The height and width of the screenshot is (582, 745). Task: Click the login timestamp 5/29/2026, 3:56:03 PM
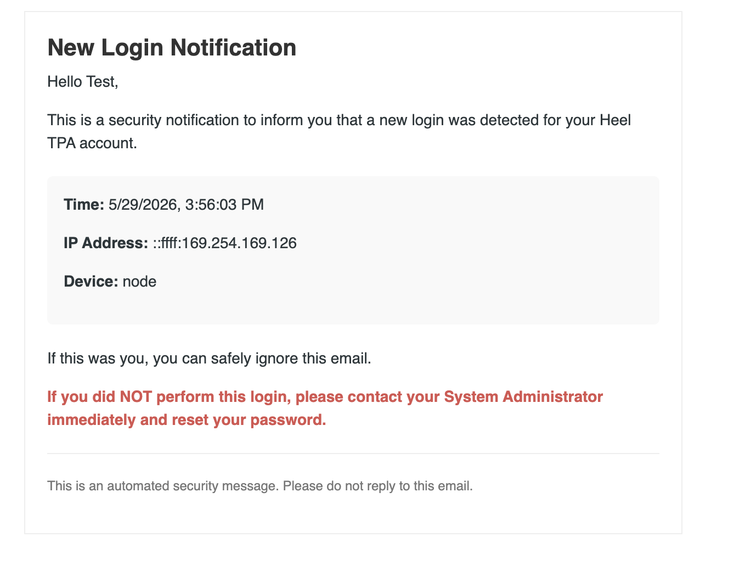(186, 205)
